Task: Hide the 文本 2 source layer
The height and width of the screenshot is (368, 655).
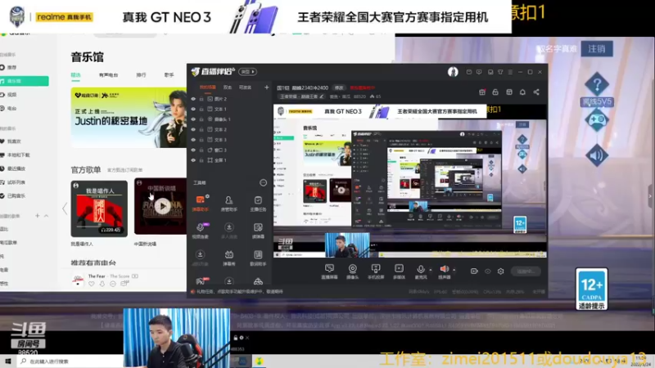Action: pyautogui.click(x=193, y=129)
